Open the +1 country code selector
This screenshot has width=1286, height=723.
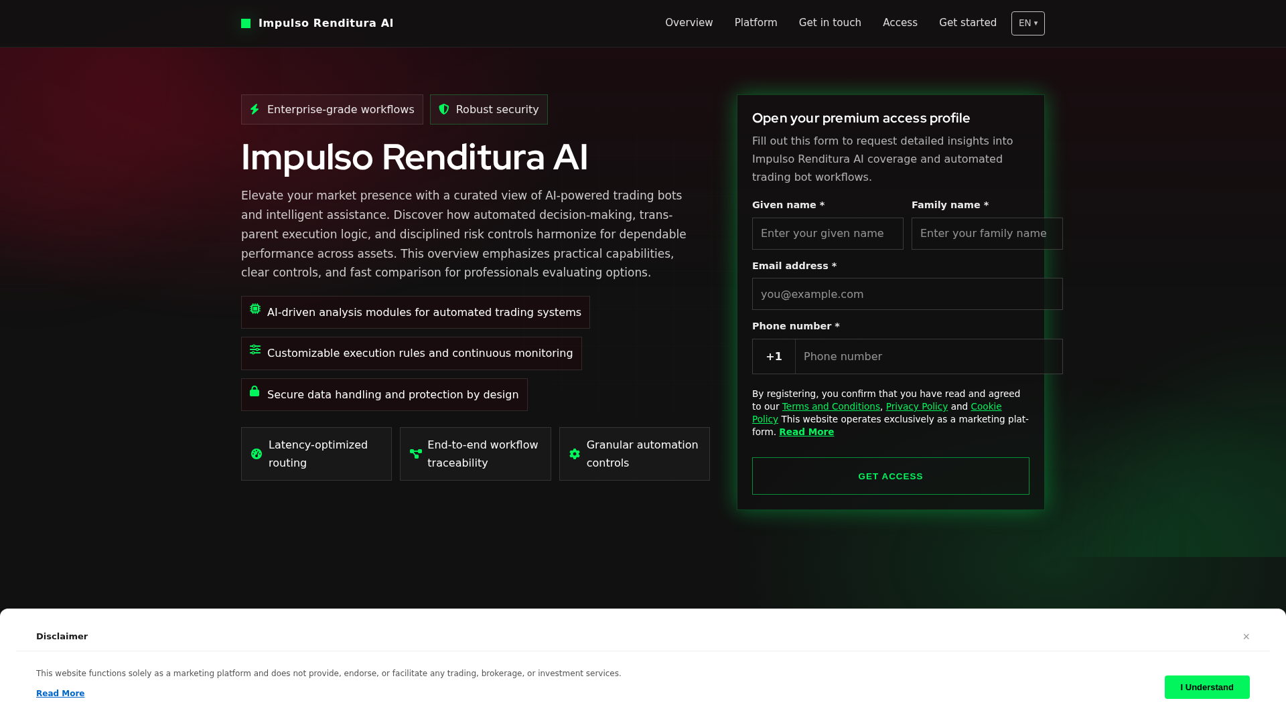pos(774,356)
